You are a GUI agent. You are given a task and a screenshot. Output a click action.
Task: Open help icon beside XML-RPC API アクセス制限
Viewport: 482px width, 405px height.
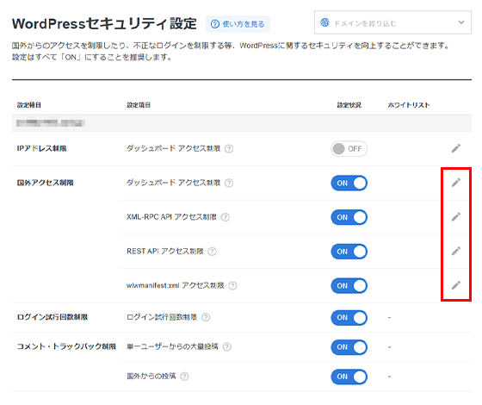coord(226,217)
